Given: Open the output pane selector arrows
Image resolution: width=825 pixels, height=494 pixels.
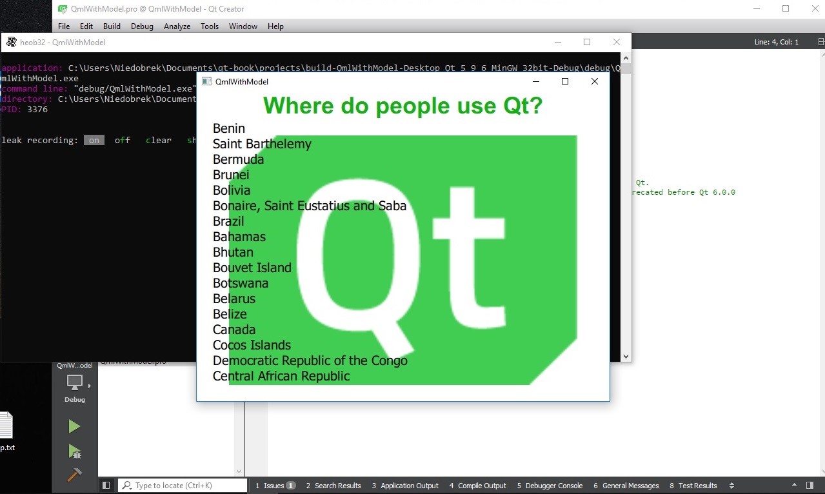Looking at the screenshot, I should (731, 486).
